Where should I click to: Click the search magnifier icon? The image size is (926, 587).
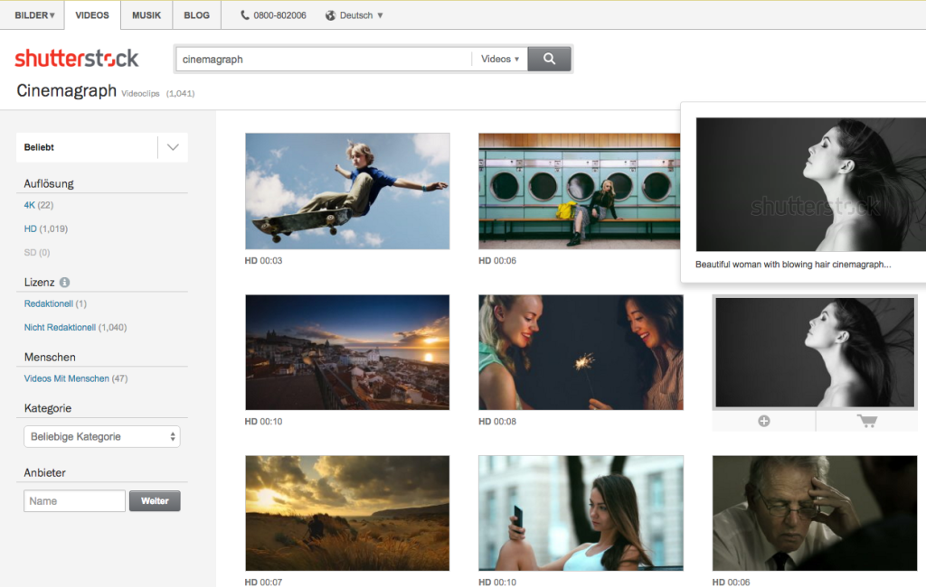[x=550, y=58]
